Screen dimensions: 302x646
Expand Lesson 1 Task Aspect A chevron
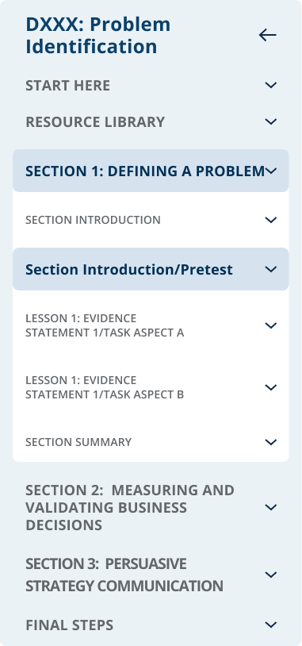(x=271, y=325)
